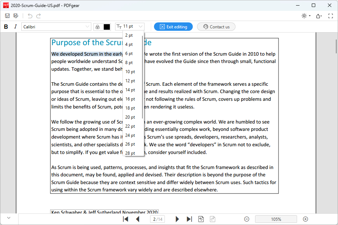Go to the next page
Screen dimensions: 338x225
pos(177,219)
